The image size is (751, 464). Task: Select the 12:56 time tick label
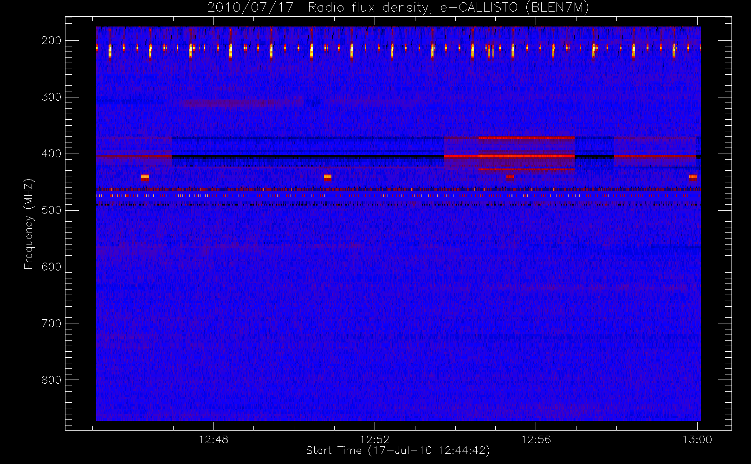536,439
